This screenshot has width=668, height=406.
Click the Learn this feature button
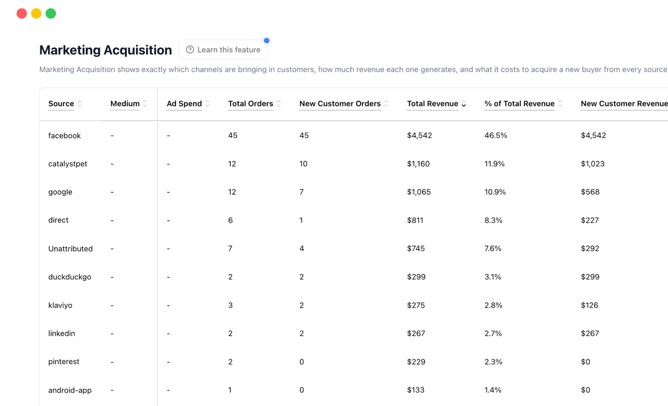[x=223, y=49]
